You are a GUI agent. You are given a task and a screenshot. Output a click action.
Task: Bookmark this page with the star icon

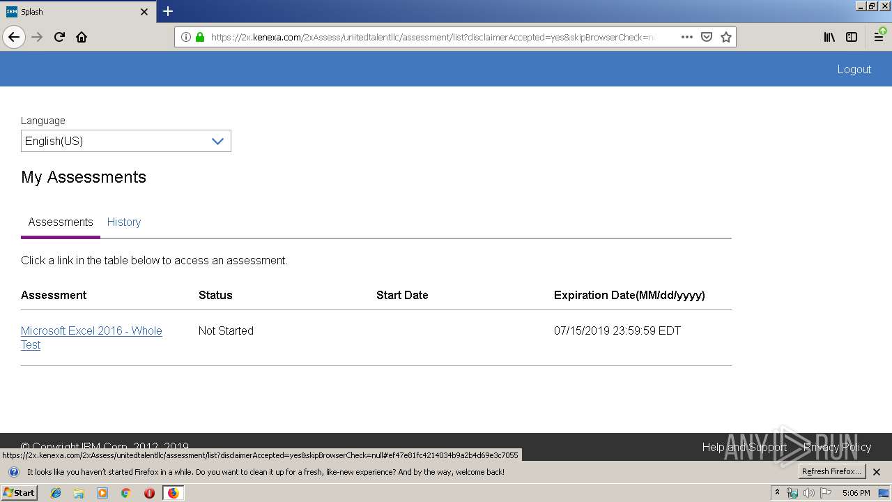coord(726,37)
